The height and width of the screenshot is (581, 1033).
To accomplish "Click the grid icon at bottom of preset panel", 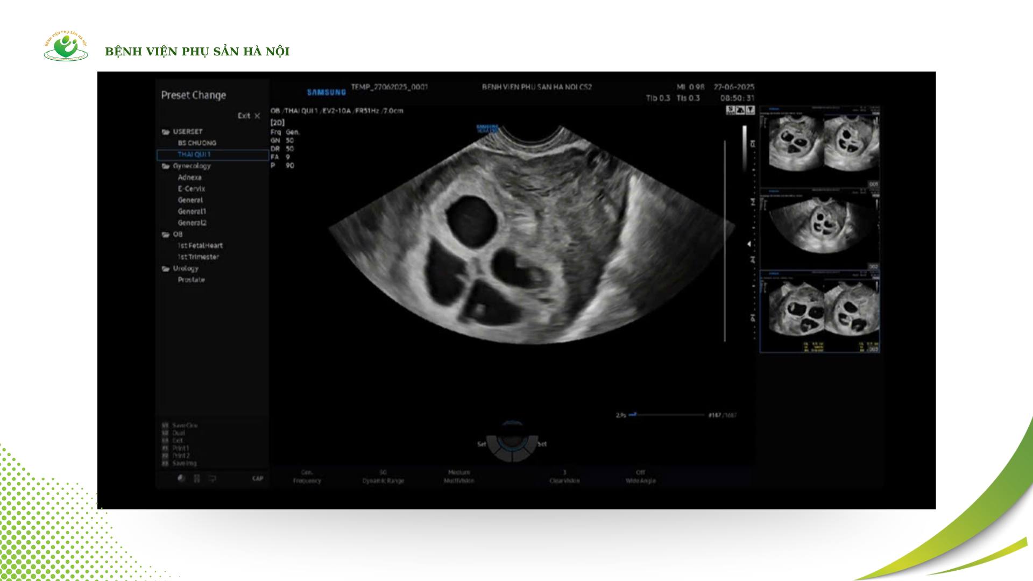I will click(x=197, y=478).
